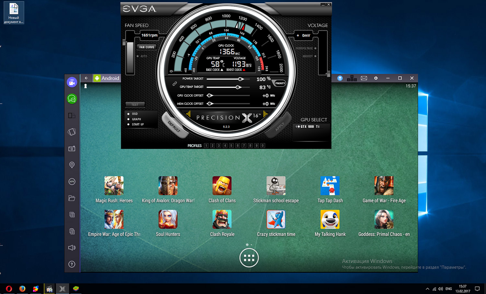Select profile slot 0 in Precision X
The width and height of the screenshot is (486, 294).
[263, 146]
